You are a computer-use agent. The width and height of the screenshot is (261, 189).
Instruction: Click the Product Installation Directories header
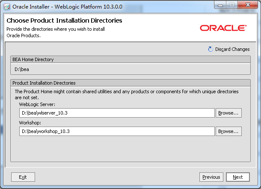(130, 83)
